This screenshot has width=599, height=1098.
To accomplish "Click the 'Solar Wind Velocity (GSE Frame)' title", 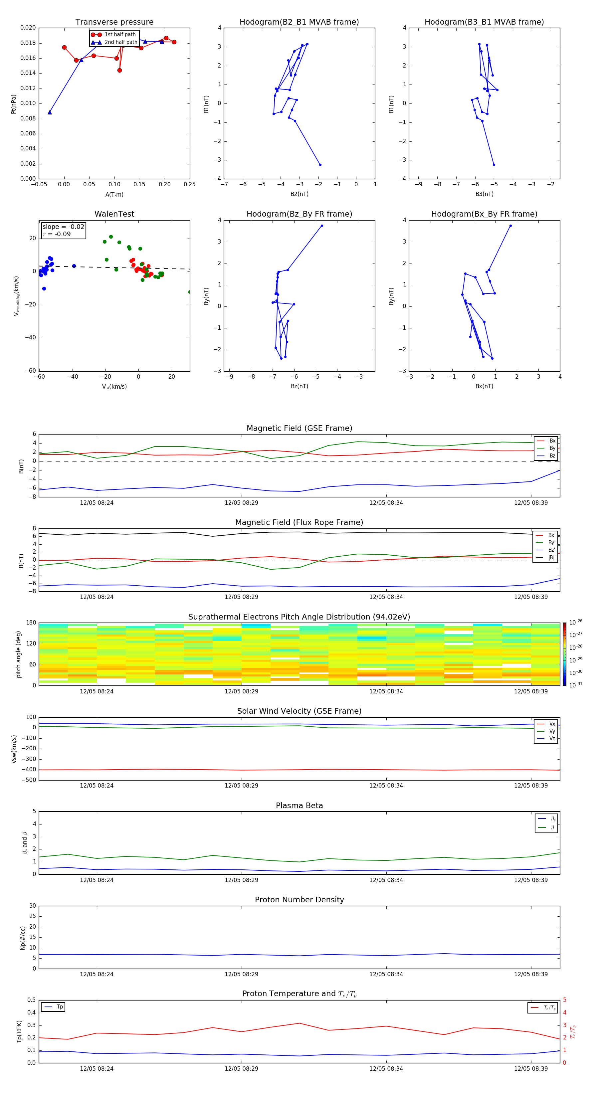I will point(299,711).
